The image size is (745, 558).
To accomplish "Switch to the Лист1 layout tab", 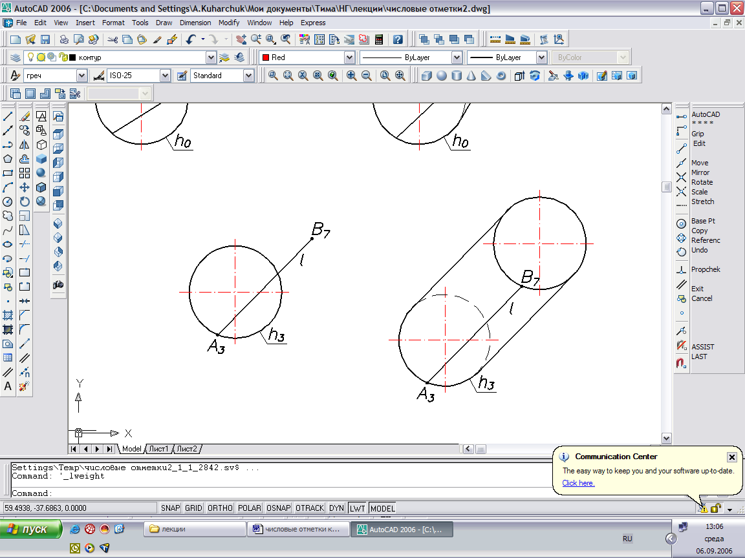I will tap(158, 449).
